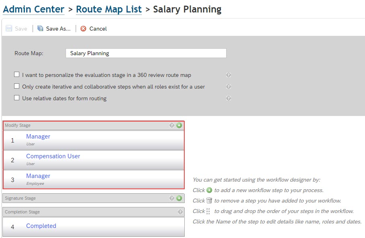This screenshot has height=238, width=365.
Task: Enable personalize evaluation stage in 360 review checkbox
Action: 17,75
